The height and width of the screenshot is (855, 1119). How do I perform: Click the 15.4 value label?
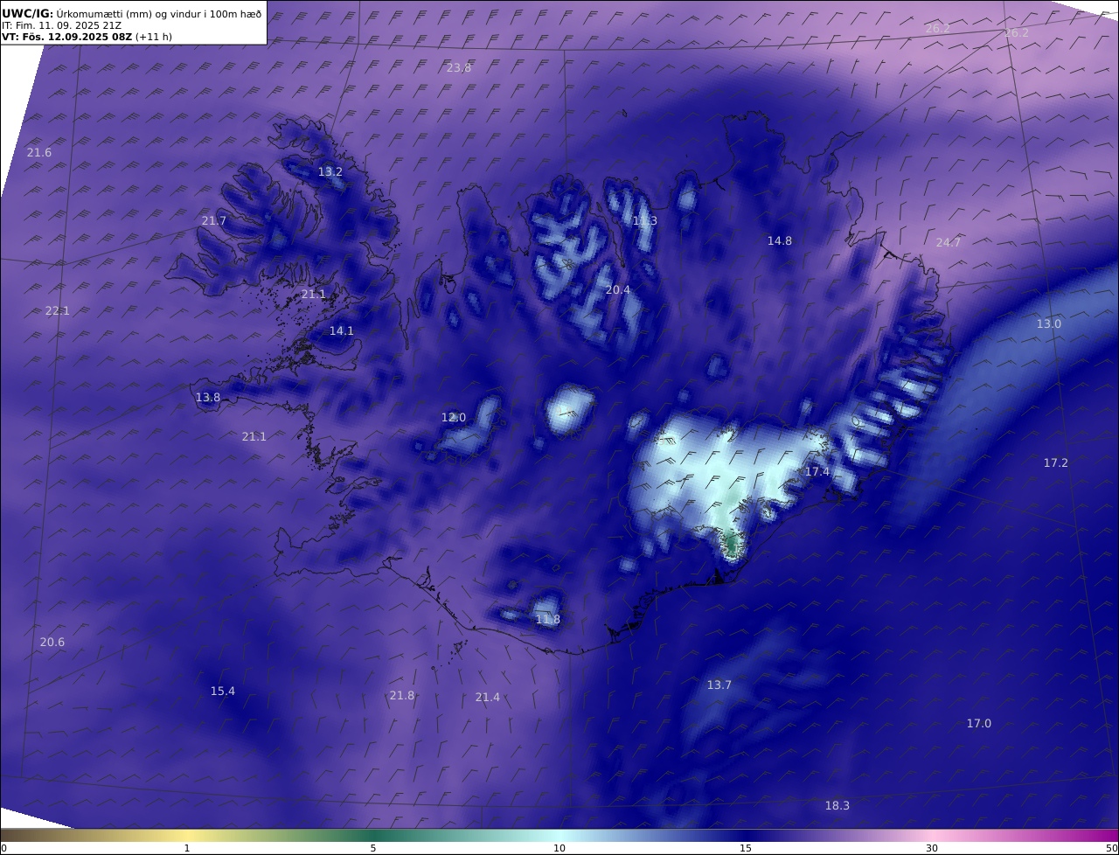click(223, 692)
